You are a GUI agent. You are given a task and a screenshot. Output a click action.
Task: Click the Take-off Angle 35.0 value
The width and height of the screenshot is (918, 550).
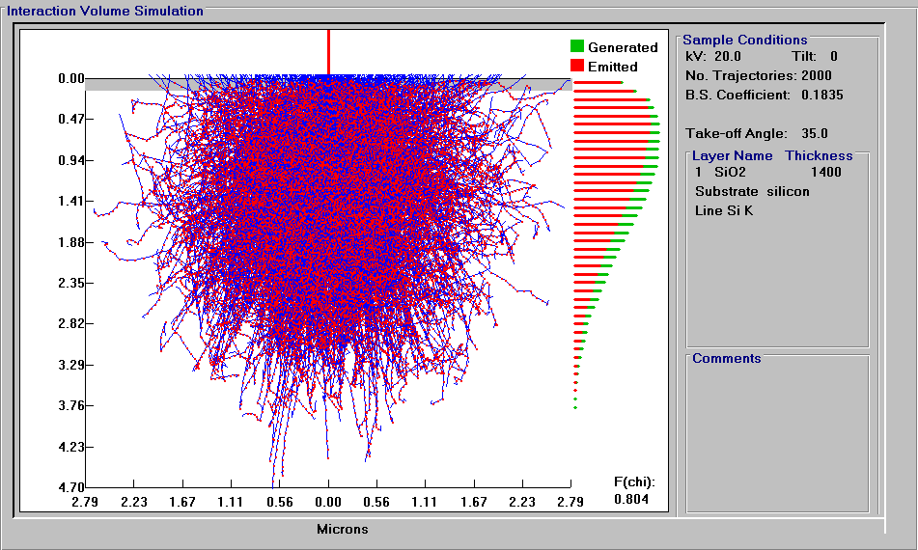pyautogui.click(x=815, y=133)
